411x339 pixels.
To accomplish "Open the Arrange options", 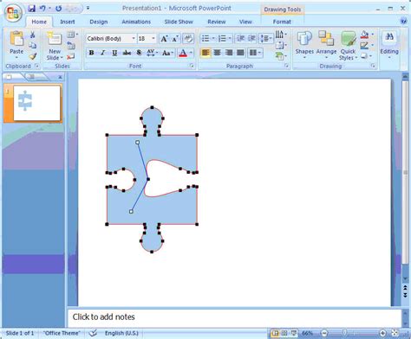I will (x=326, y=45).
